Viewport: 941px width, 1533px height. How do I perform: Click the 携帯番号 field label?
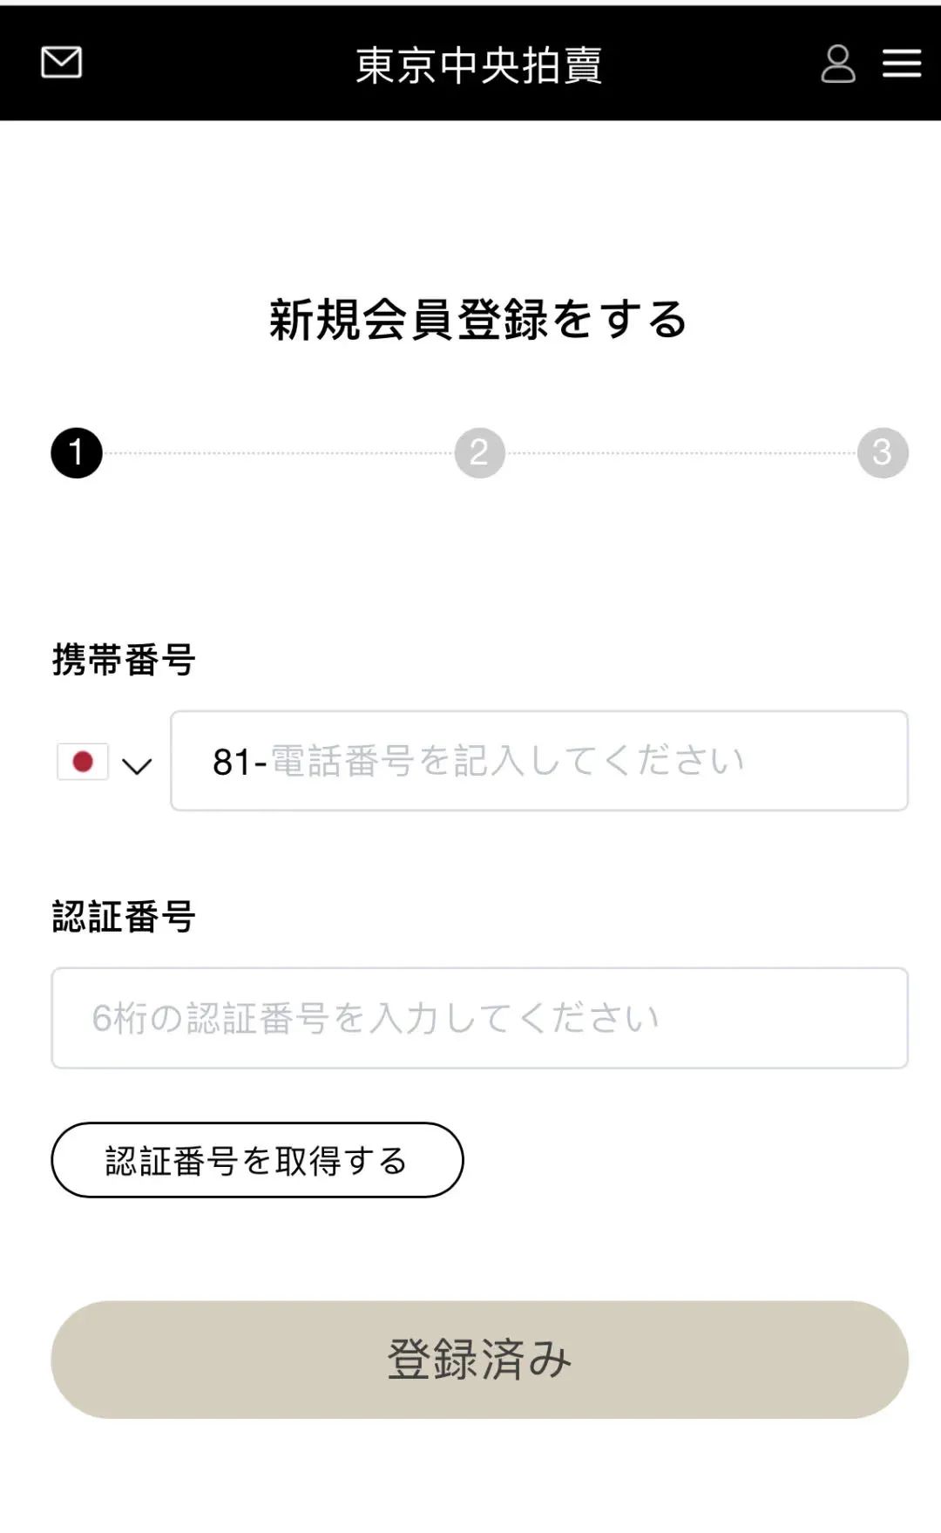(124, 660)
